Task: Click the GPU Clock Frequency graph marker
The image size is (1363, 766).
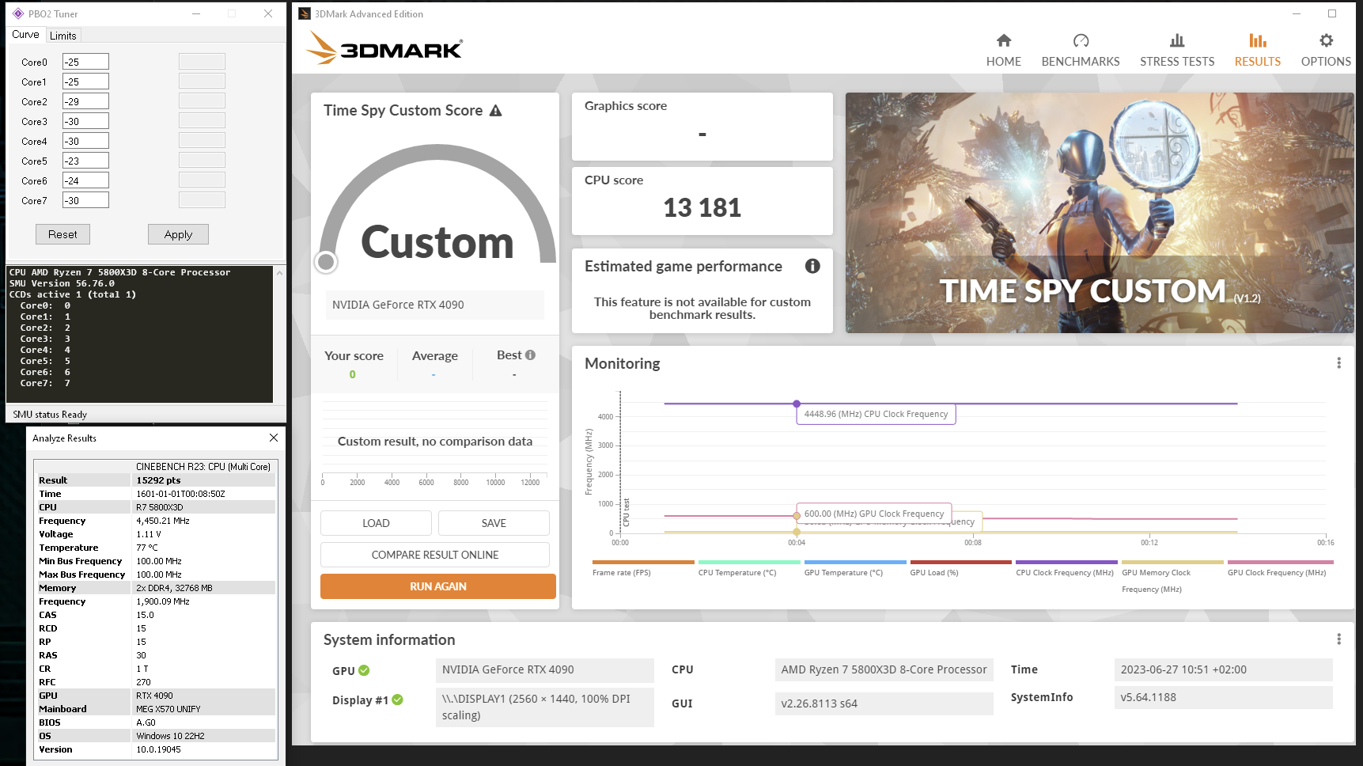Action: point(797,516)
